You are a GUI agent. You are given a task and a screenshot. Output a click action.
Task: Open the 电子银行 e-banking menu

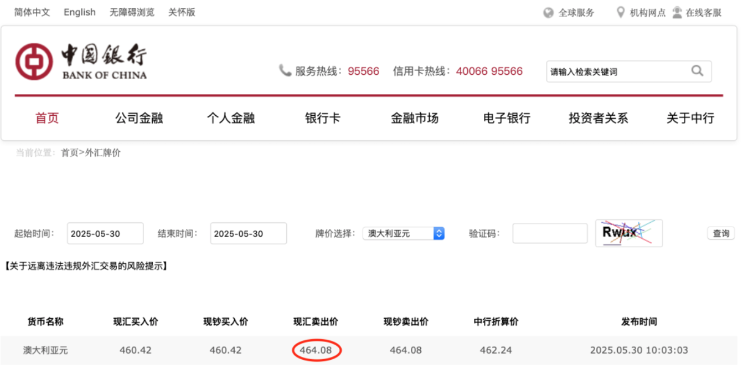(507, 118)
